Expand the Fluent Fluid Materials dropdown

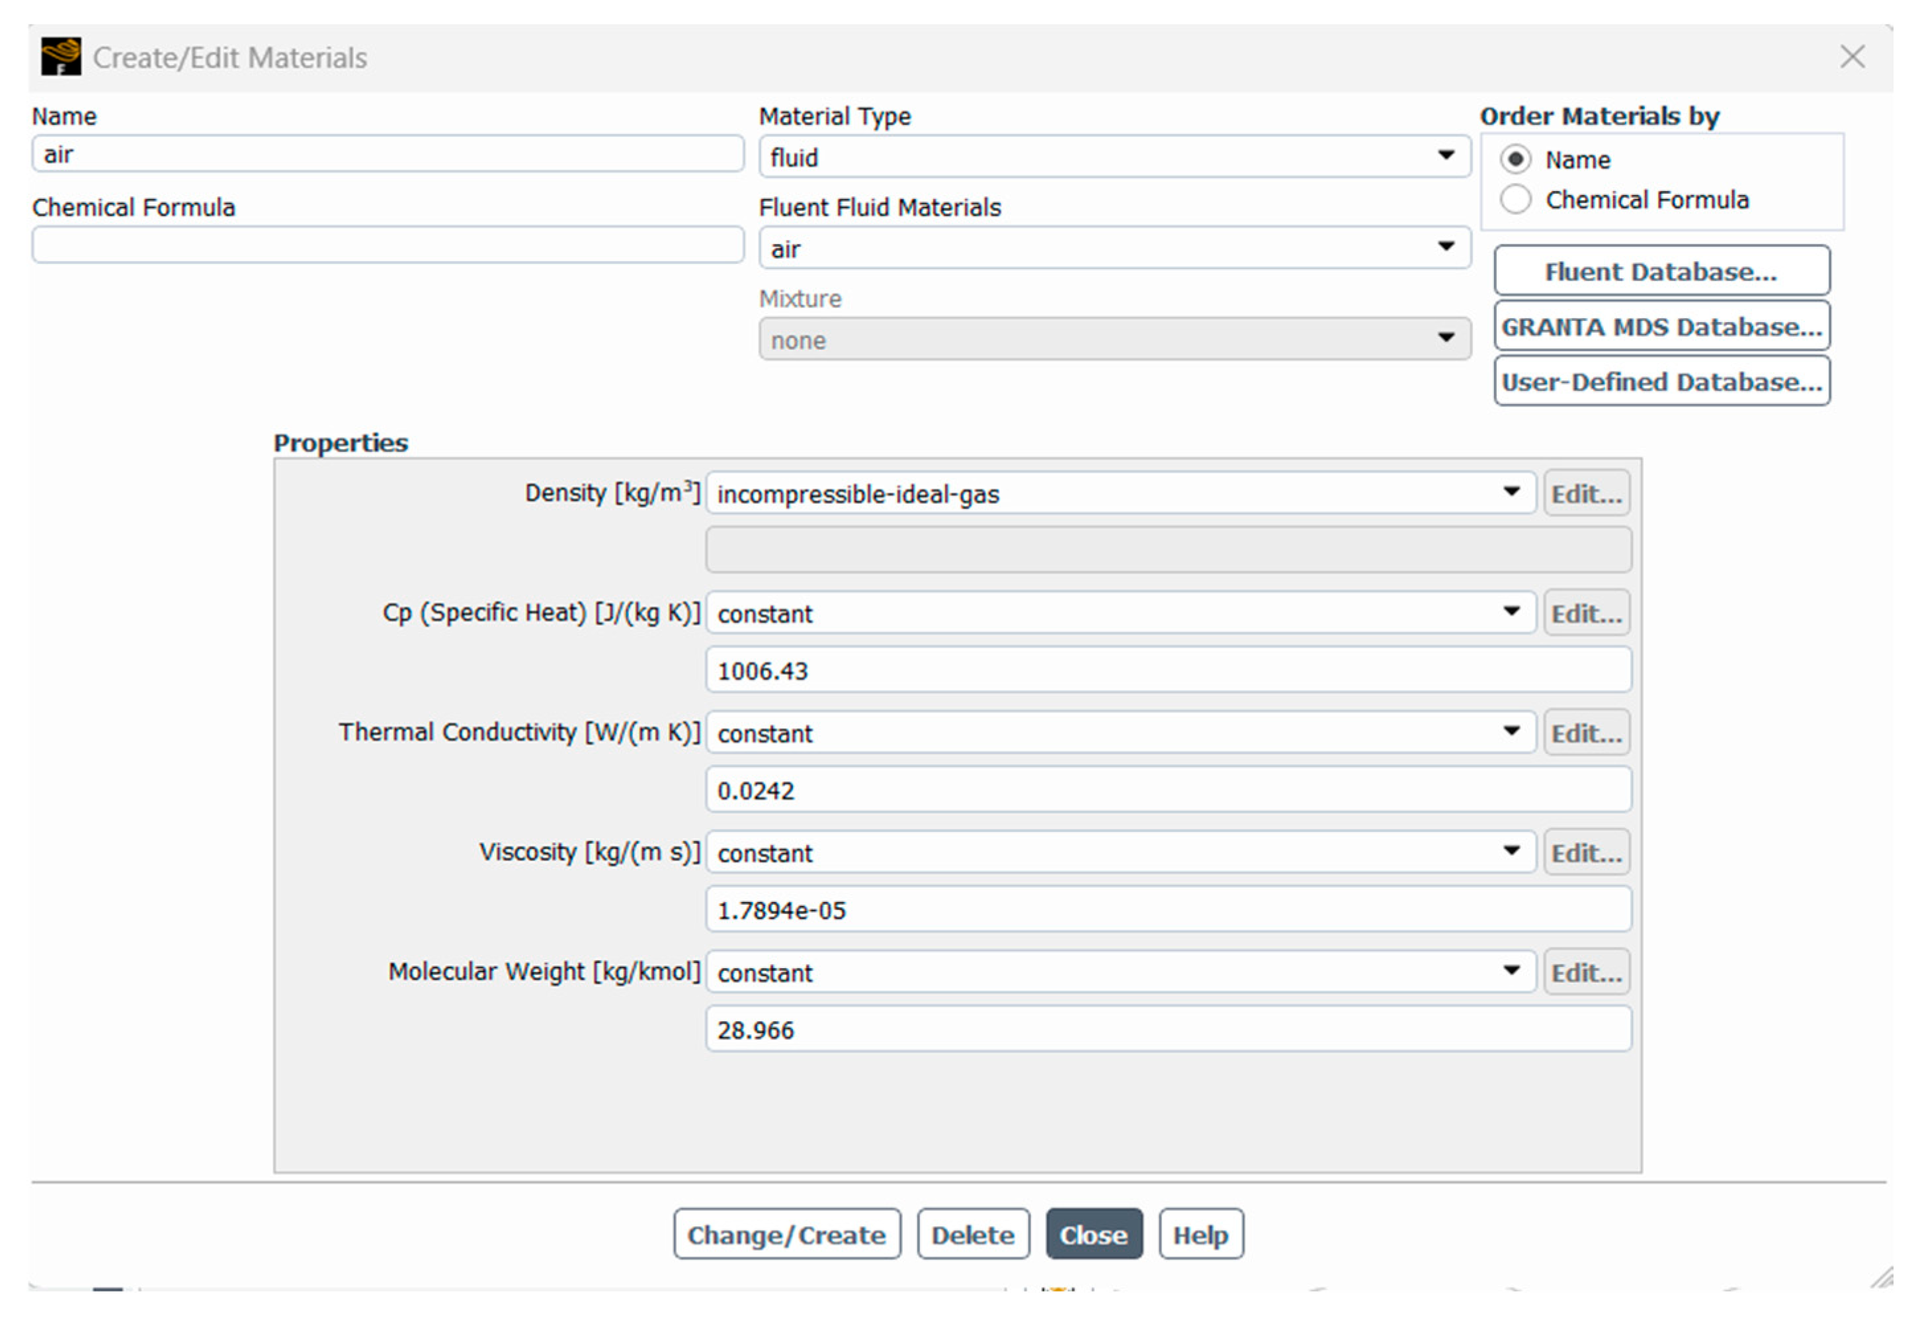tap(1114, 247)
